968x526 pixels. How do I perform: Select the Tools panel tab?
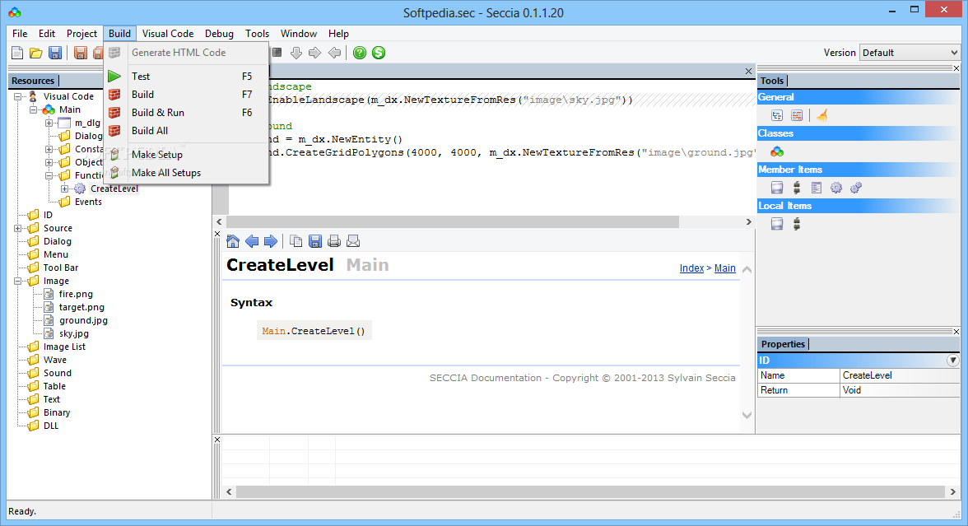tap(772, 81)
